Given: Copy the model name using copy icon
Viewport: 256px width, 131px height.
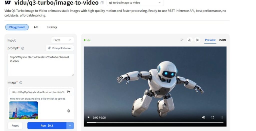Looking at the screenshot, I should tap(102, 3).
